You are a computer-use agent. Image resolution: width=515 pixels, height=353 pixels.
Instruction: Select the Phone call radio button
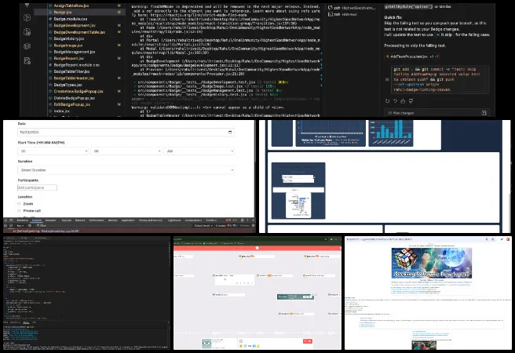point(19,211)
